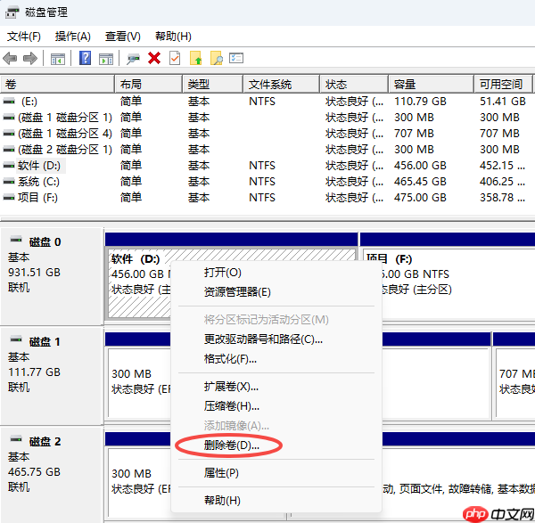Screen dimensions: 535x523
Task: Click the 磁盘 2 disk icon
Action: 16,439
